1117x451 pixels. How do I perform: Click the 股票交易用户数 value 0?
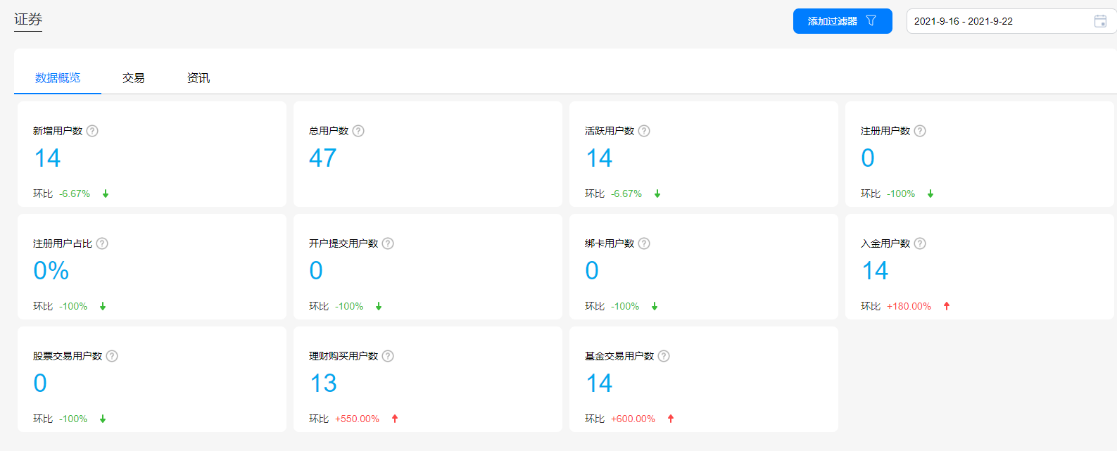click(x=40, y=383)
